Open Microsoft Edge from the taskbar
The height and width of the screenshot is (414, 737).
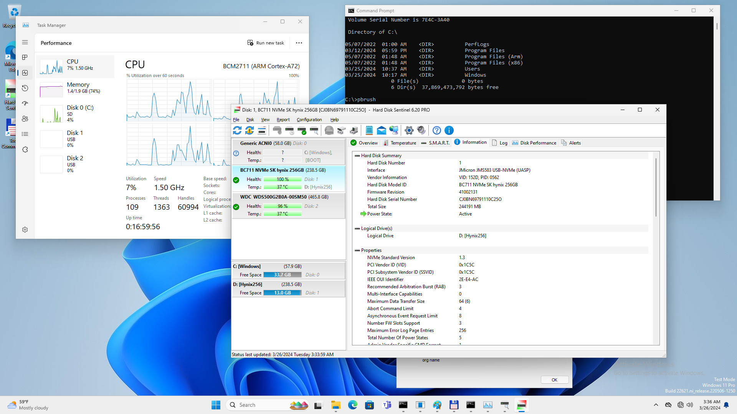[x=353, y=405]
